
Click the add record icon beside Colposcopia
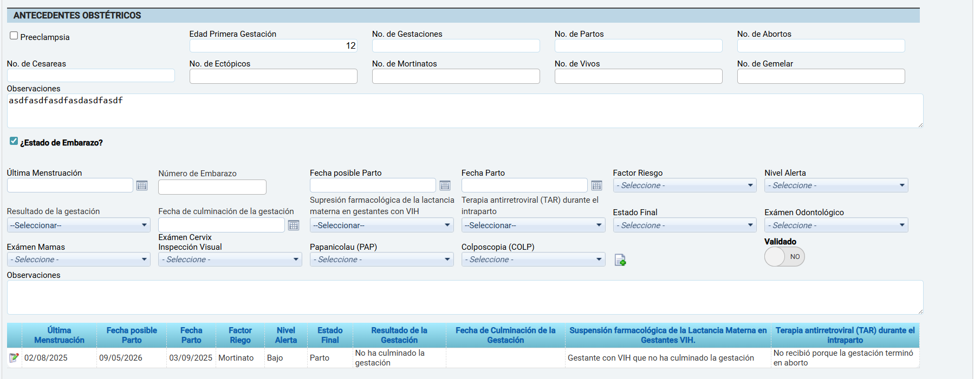pos(620,261)
